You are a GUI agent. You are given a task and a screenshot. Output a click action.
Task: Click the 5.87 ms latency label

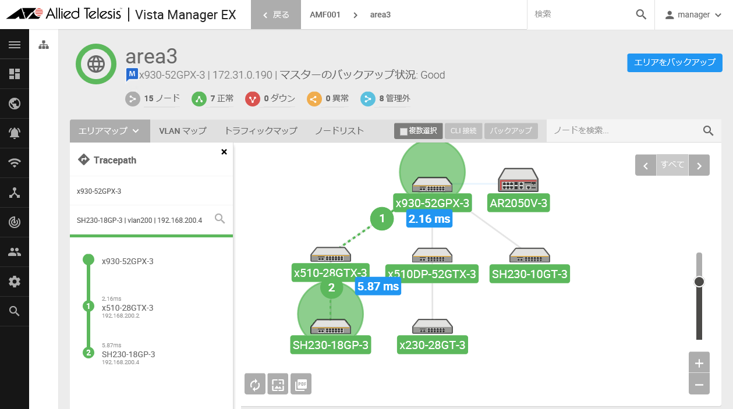coord(378,286)
